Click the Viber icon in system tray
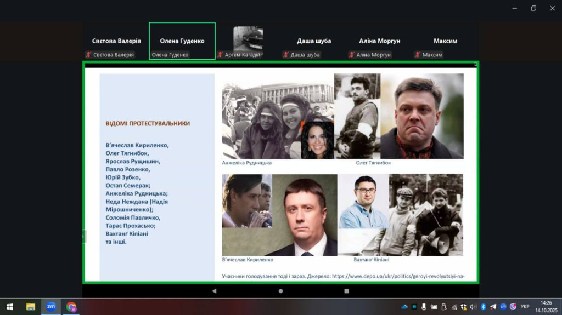 513,307
